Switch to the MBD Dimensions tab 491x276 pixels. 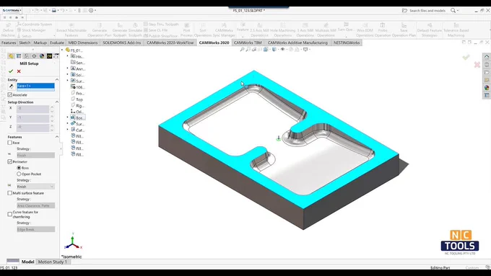(x=83, y=43)
